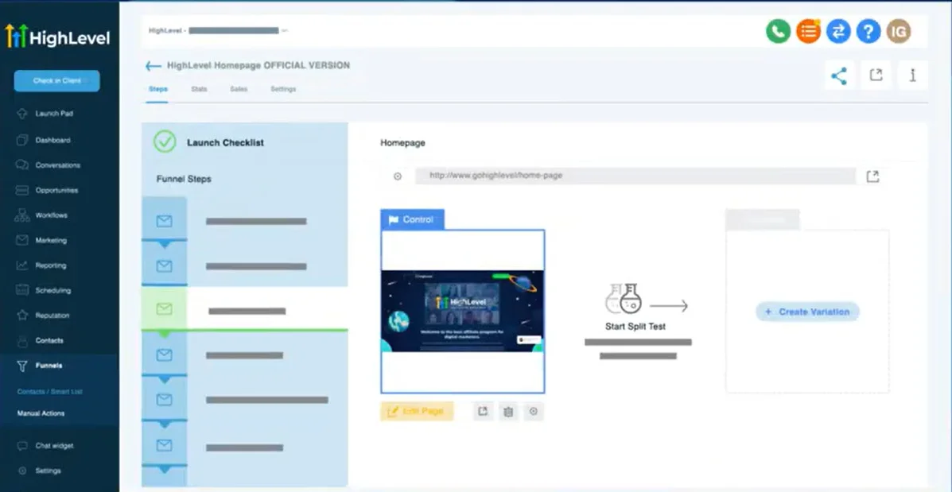Click the Launch Checklist green checkmark
This screenshot has width=952, height=492.
(x=165, y=141)
